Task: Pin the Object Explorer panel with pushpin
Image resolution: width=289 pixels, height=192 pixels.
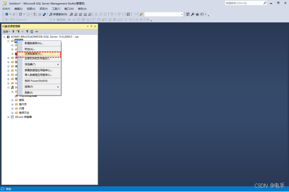Action: click(92, 26)
